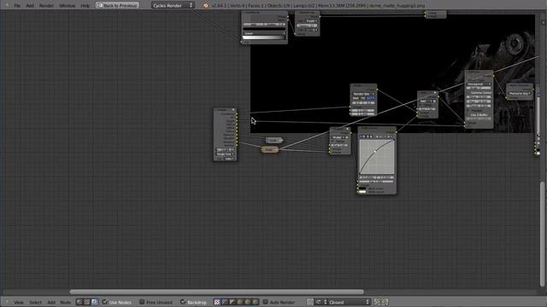Toggle the Free Unused checkbox
Screen dimensions: 547x307
click(x=142, y=302)
